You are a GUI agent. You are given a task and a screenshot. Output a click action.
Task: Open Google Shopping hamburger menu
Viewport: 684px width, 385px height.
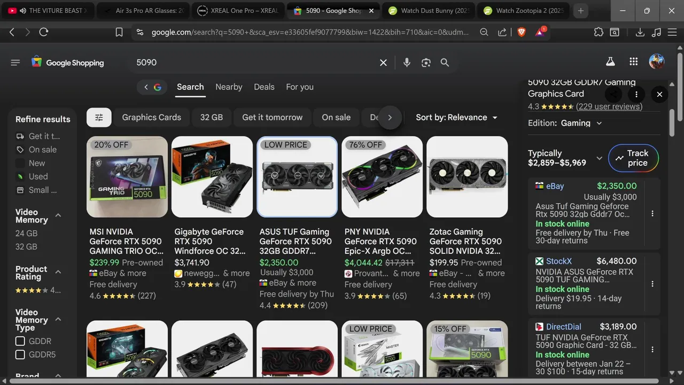(15, 63)
